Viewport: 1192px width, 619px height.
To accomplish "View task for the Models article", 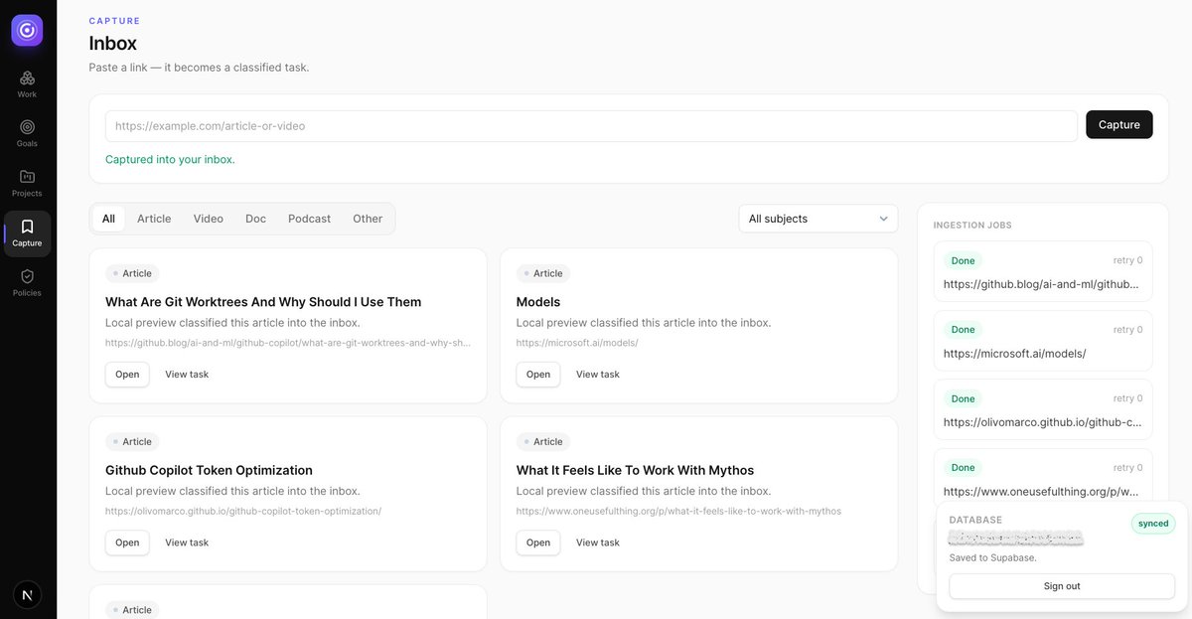I will 598,375.
